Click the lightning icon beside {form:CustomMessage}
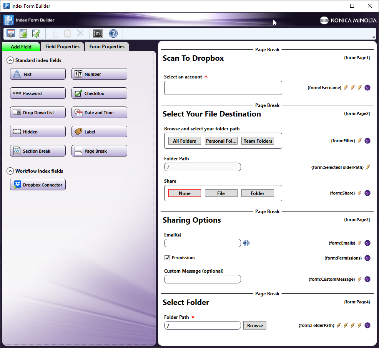This screenshot has width=379, height=348. point(360,279)
